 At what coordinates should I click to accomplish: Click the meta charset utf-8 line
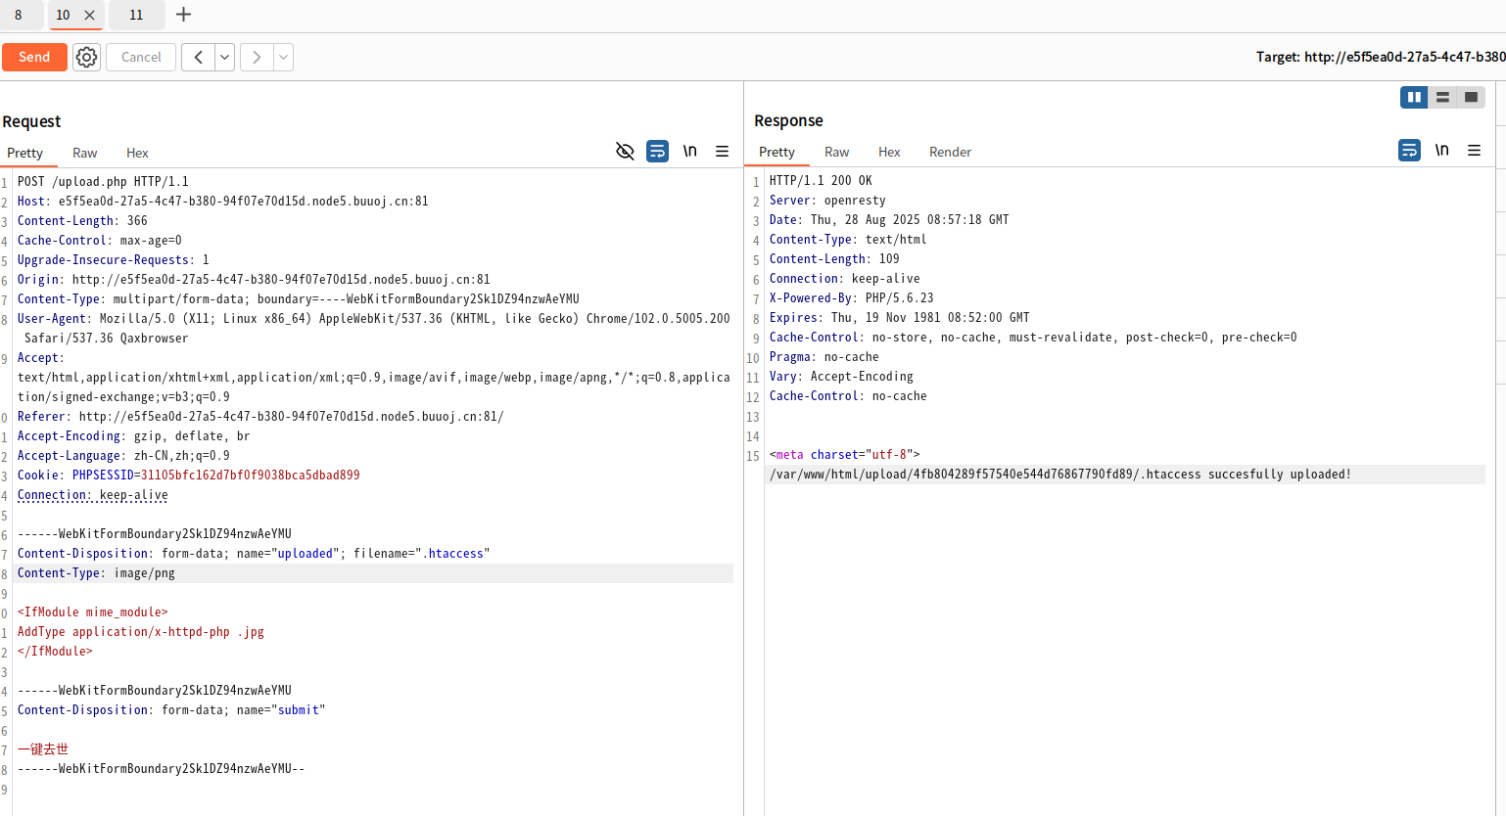[845, 455]
